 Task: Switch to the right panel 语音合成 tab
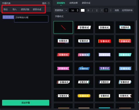(x=86, y=3)
